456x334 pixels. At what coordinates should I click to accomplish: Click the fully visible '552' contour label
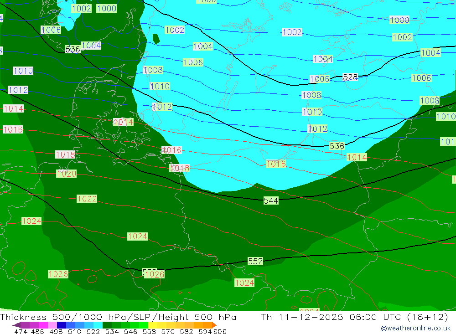coord(255,261)
